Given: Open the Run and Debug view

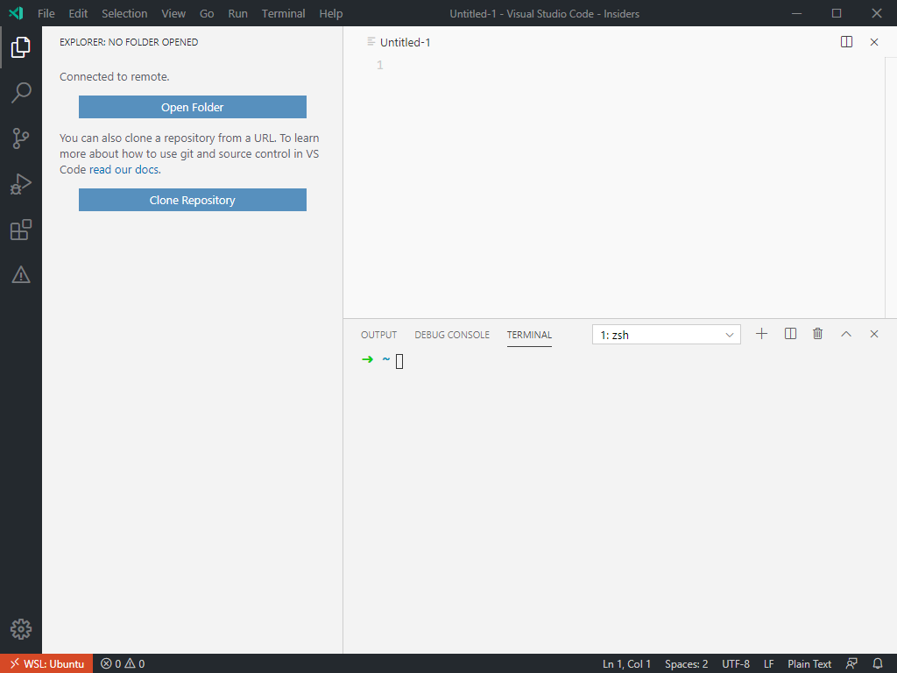Looking at the screenshot, I should click(x=21, y=184).
